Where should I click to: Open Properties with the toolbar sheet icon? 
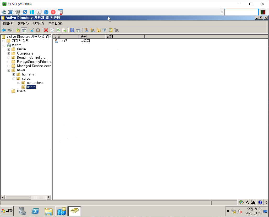coord(52,30)
